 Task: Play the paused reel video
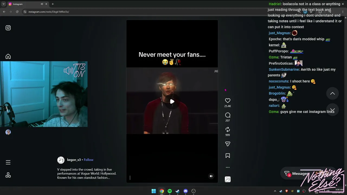[x=172, y=102]
